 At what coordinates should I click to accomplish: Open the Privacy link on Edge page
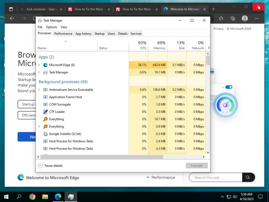pos(219,29)
